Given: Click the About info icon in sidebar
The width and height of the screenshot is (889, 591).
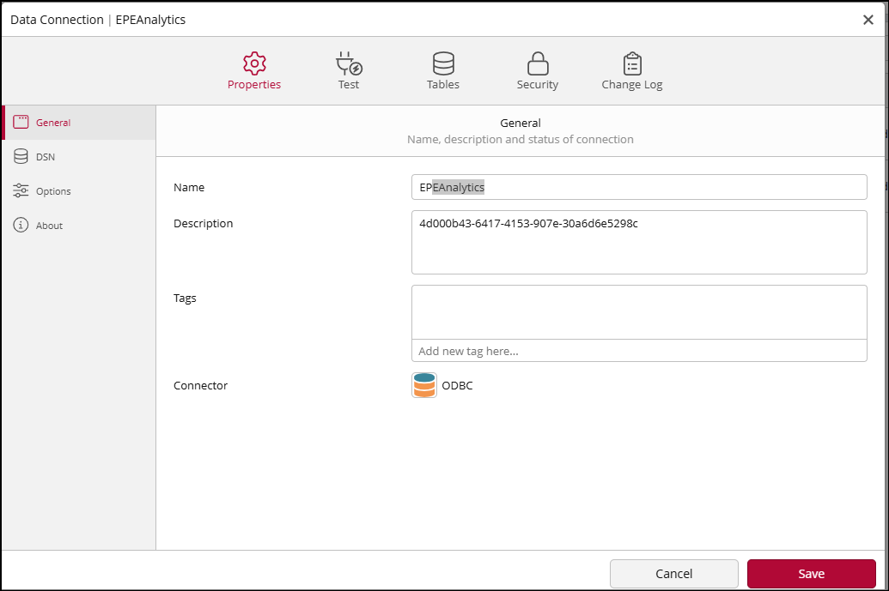Looking at the screenshot, I should click(21, 225).
